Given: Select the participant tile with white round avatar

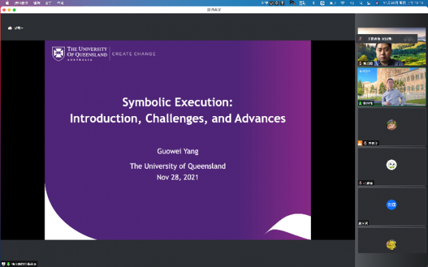Looking at the screenshot, I should 391,165.
